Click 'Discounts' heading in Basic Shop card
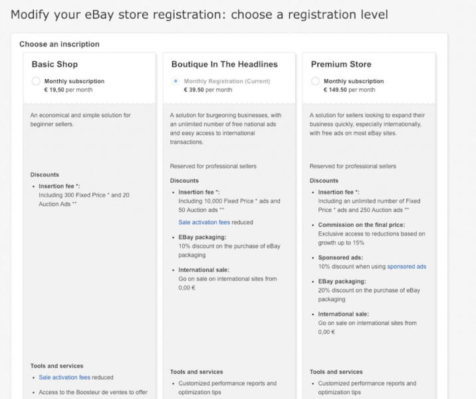 [45, 175]
